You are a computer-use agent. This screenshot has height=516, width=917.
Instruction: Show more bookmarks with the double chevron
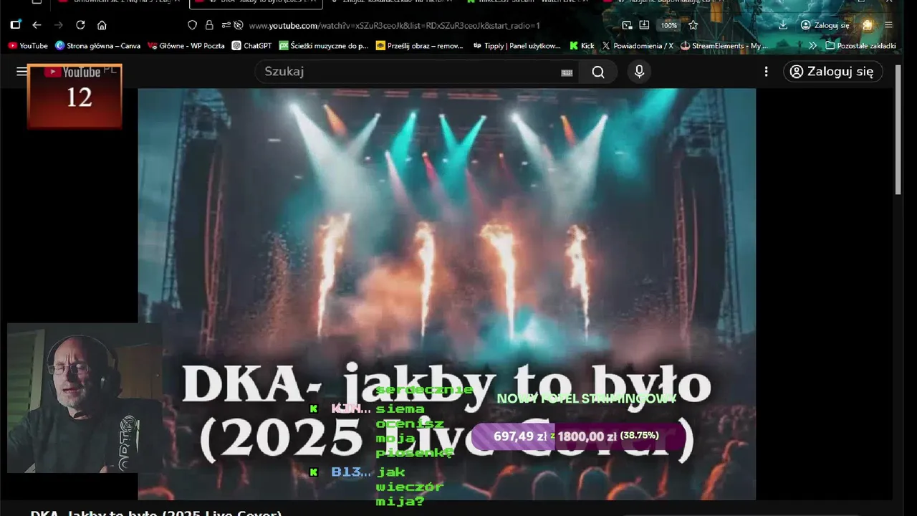812,45
